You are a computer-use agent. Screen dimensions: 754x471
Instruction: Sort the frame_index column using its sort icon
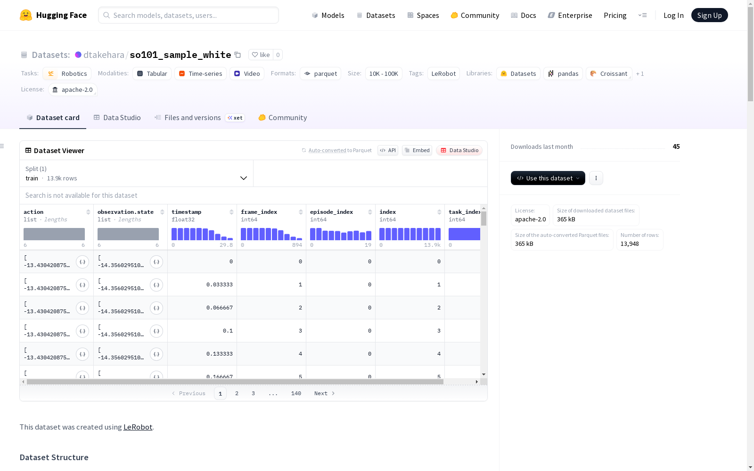tap(301, 212)
